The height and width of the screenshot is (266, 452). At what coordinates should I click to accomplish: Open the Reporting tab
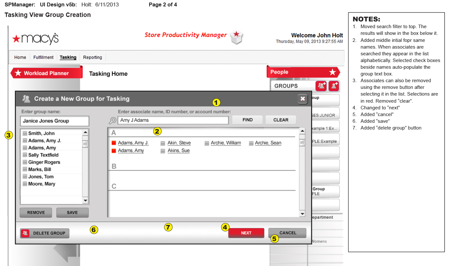93,57
